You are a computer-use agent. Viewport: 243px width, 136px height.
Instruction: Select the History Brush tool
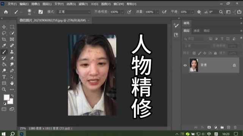(x=4, y=58)
